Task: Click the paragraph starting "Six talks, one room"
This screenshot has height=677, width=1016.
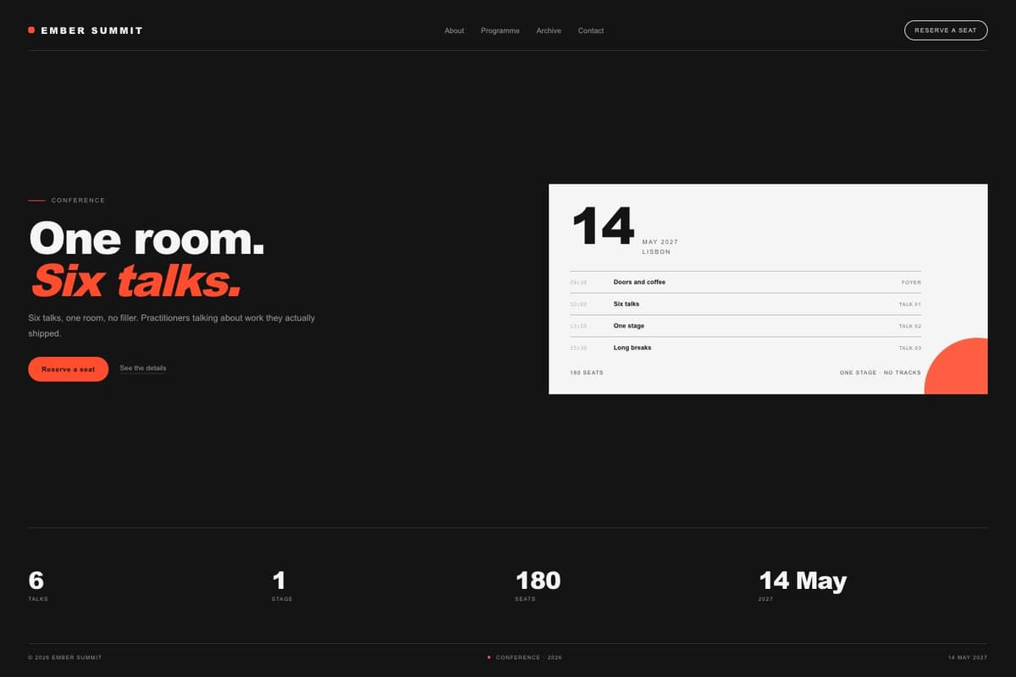Action: click(x=172, y=326)
